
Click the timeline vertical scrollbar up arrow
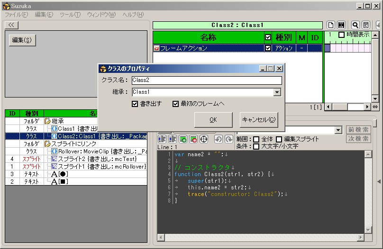coord(375,36)
